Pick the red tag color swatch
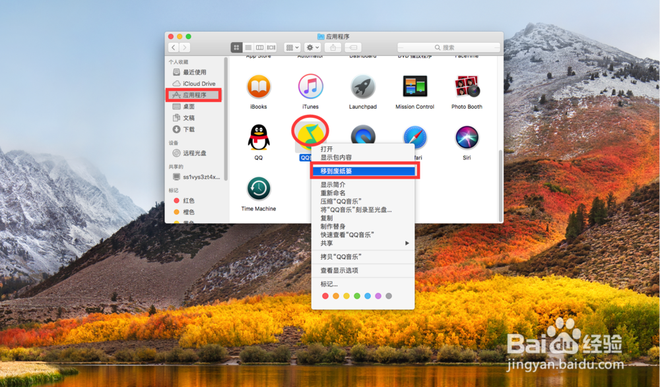The image size is (660, 387). coord(326,296)
